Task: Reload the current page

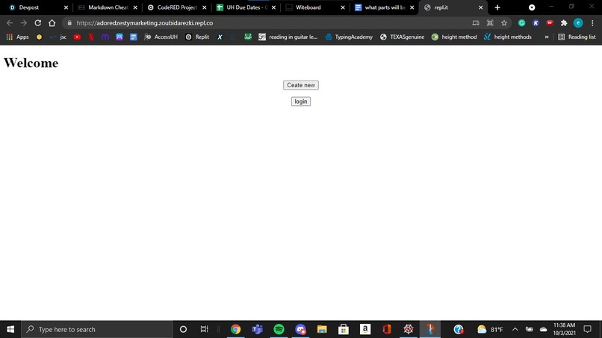Action: pyautogui.click(x=37, y=23)
